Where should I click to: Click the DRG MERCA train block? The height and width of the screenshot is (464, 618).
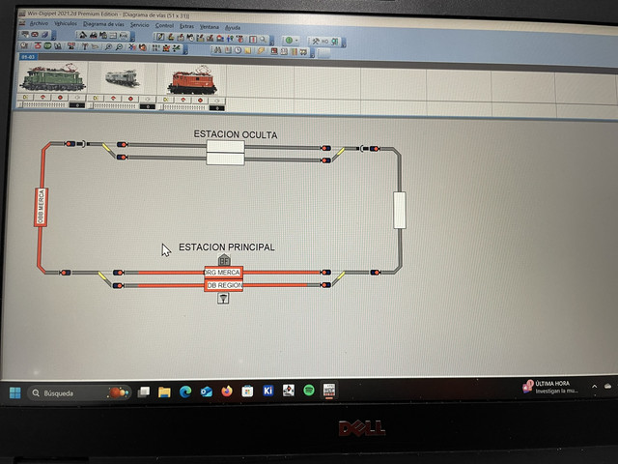[x=223, y=273]
